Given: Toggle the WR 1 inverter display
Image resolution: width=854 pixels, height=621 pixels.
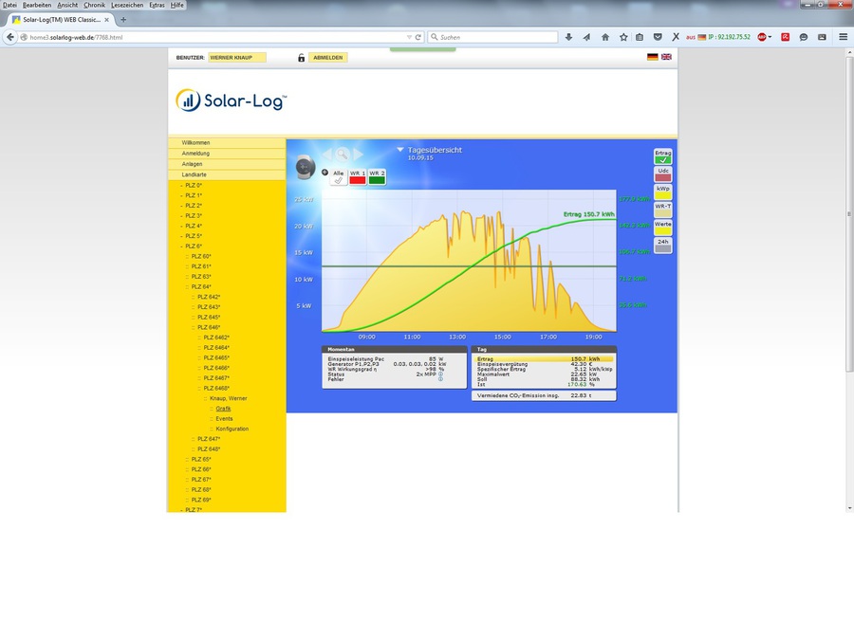Looking at the screenshot, I should (x=358, y=177).
